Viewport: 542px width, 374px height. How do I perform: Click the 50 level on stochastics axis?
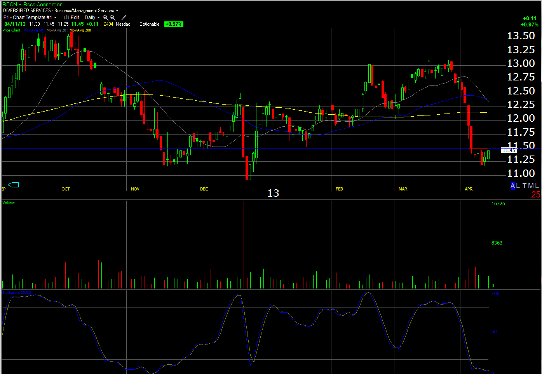pos(494,332)
